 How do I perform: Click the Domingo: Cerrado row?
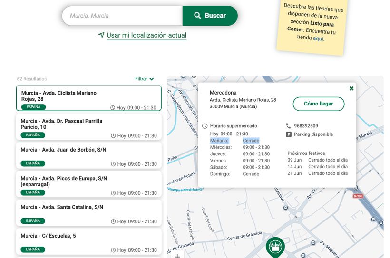click(235, 174)
